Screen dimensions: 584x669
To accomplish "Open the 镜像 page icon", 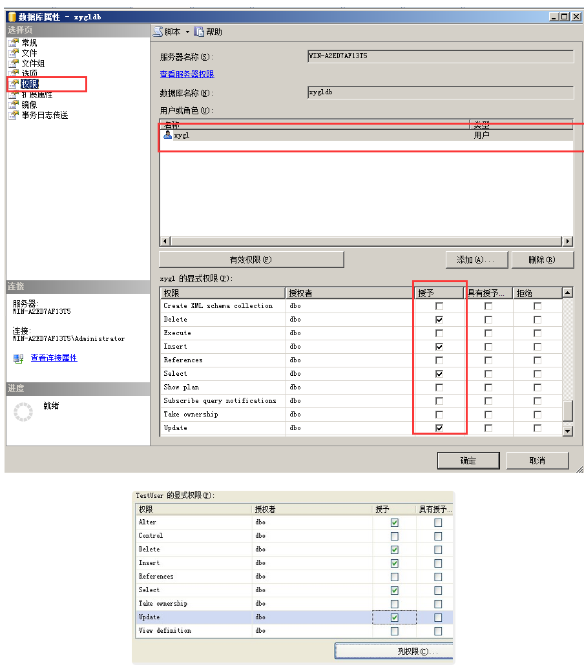I will click(x=13, y=105).
